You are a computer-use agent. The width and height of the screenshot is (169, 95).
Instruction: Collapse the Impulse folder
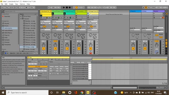coord(21,19)
